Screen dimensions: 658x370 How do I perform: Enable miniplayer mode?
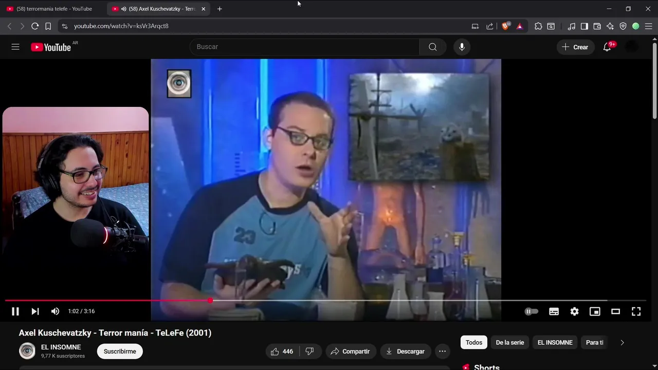point(595,311)
